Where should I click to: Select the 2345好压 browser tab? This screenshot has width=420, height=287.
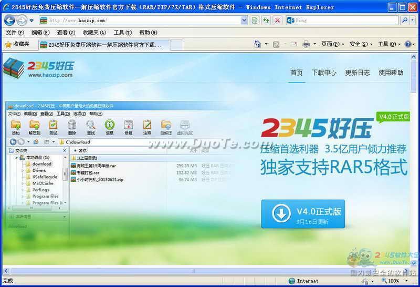point(104,45)
